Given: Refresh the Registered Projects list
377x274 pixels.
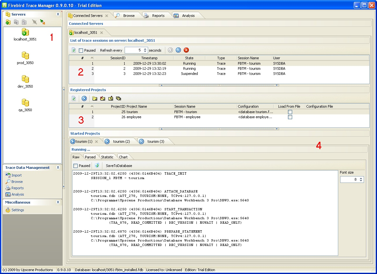Looking at the screenshot, I should tap(74, 98).
